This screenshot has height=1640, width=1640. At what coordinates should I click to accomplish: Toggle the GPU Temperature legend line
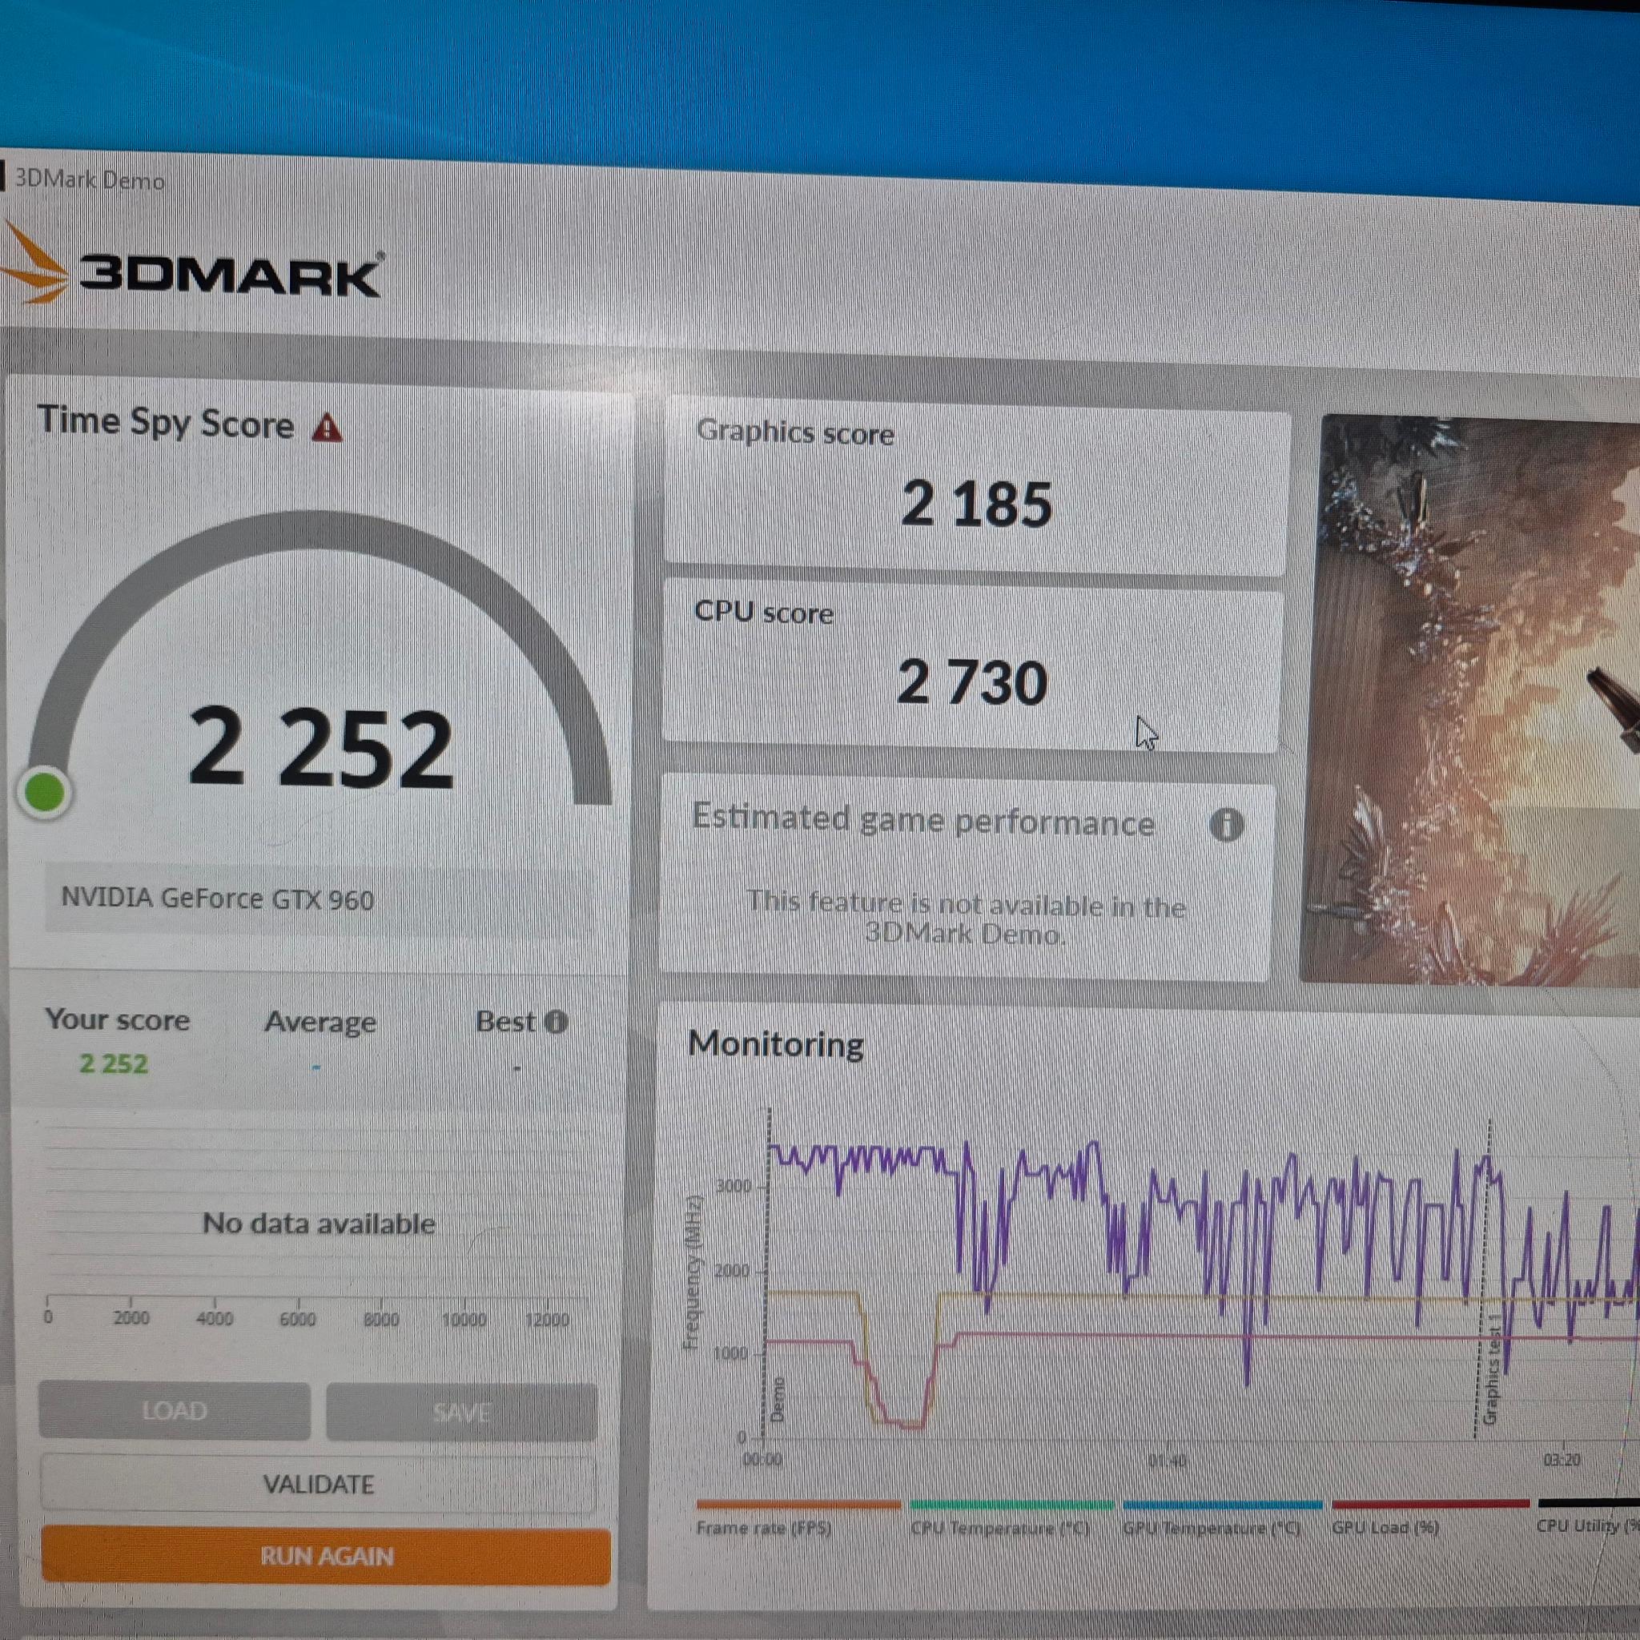pyautogui.click(x=1222, y=1518)
